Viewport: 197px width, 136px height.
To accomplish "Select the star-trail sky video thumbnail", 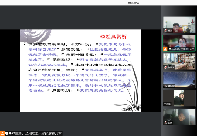I will 179,80.
